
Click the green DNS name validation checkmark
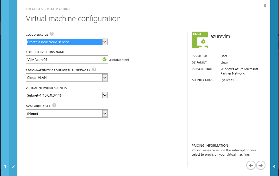click(x=105, y=59)
